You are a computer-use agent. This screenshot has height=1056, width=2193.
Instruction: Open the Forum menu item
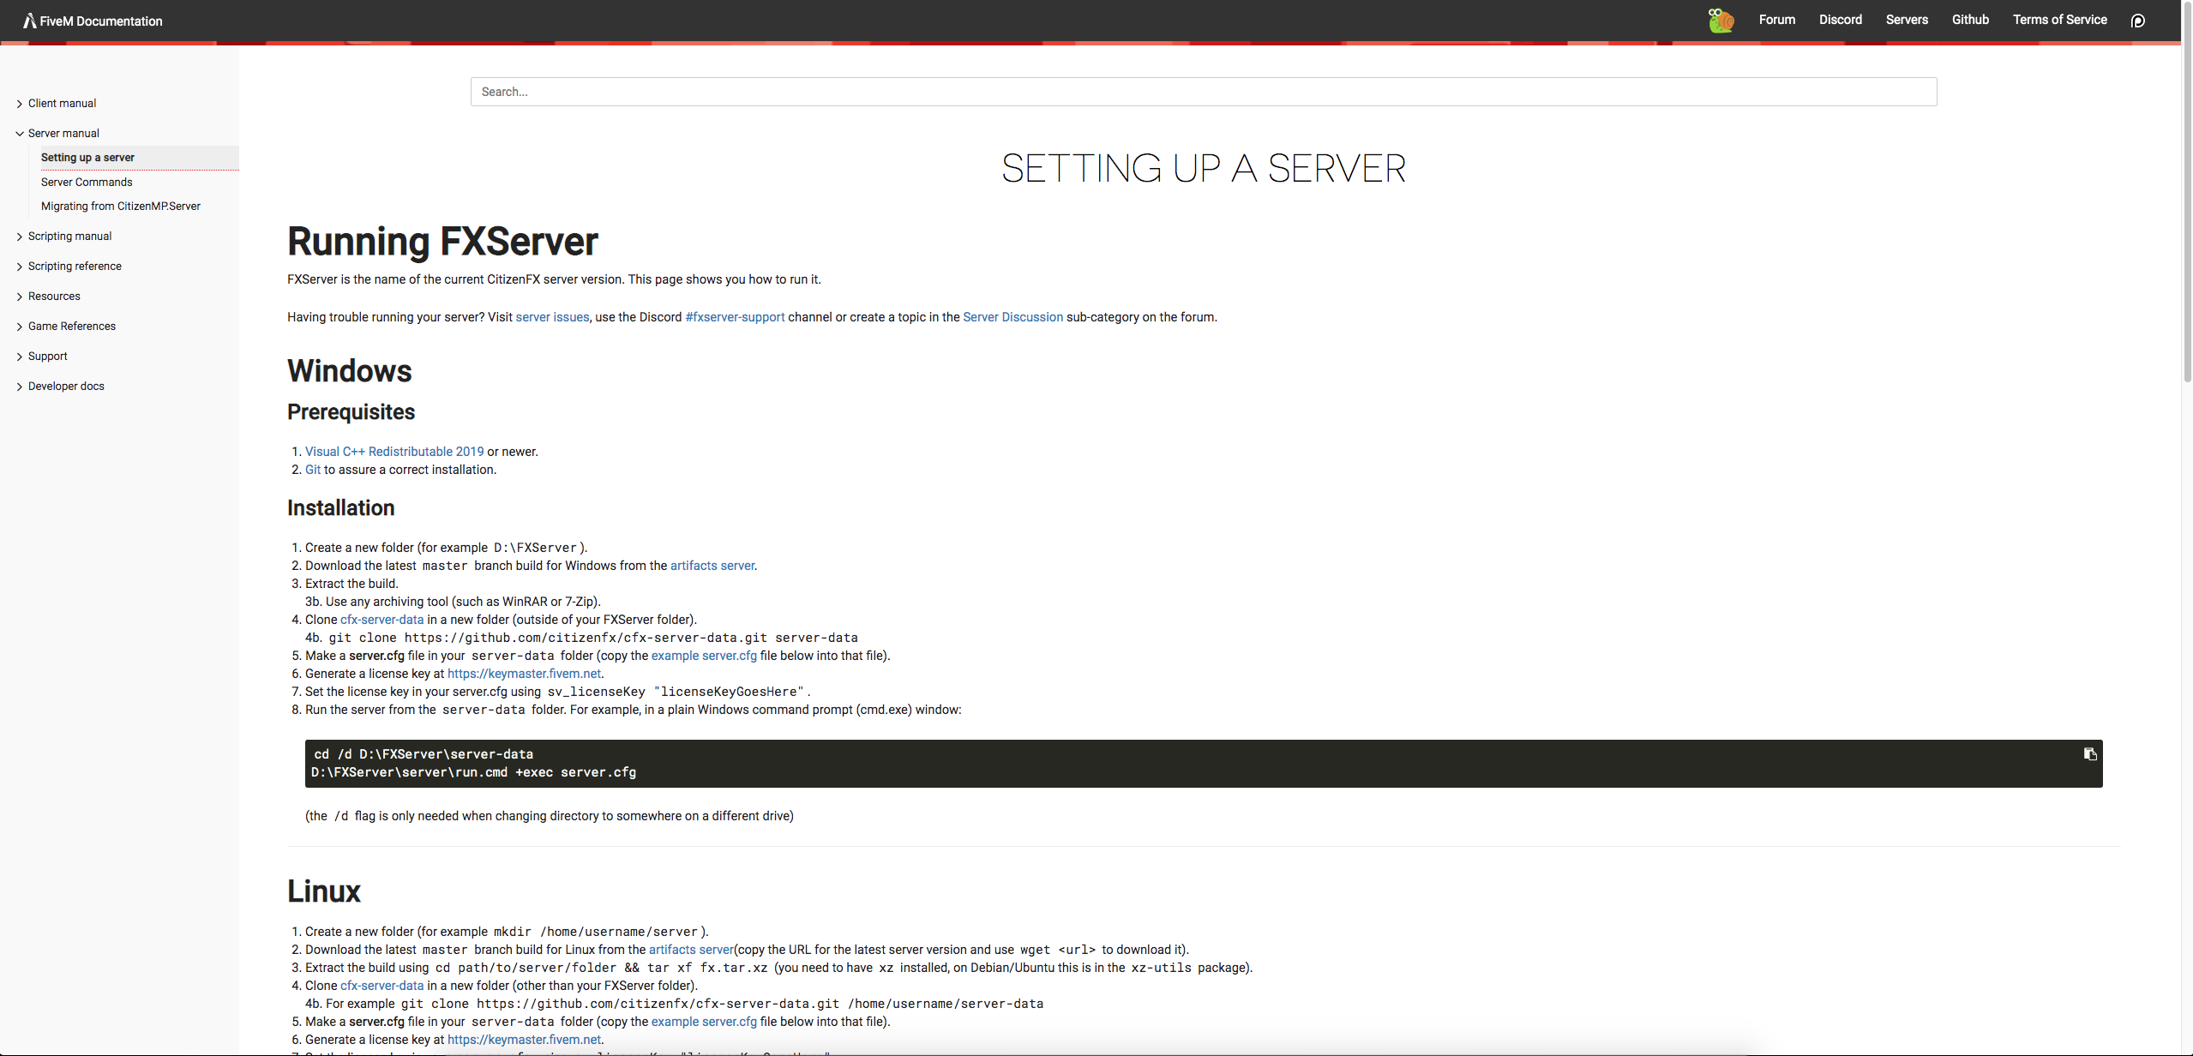[x=1776, y=20]
